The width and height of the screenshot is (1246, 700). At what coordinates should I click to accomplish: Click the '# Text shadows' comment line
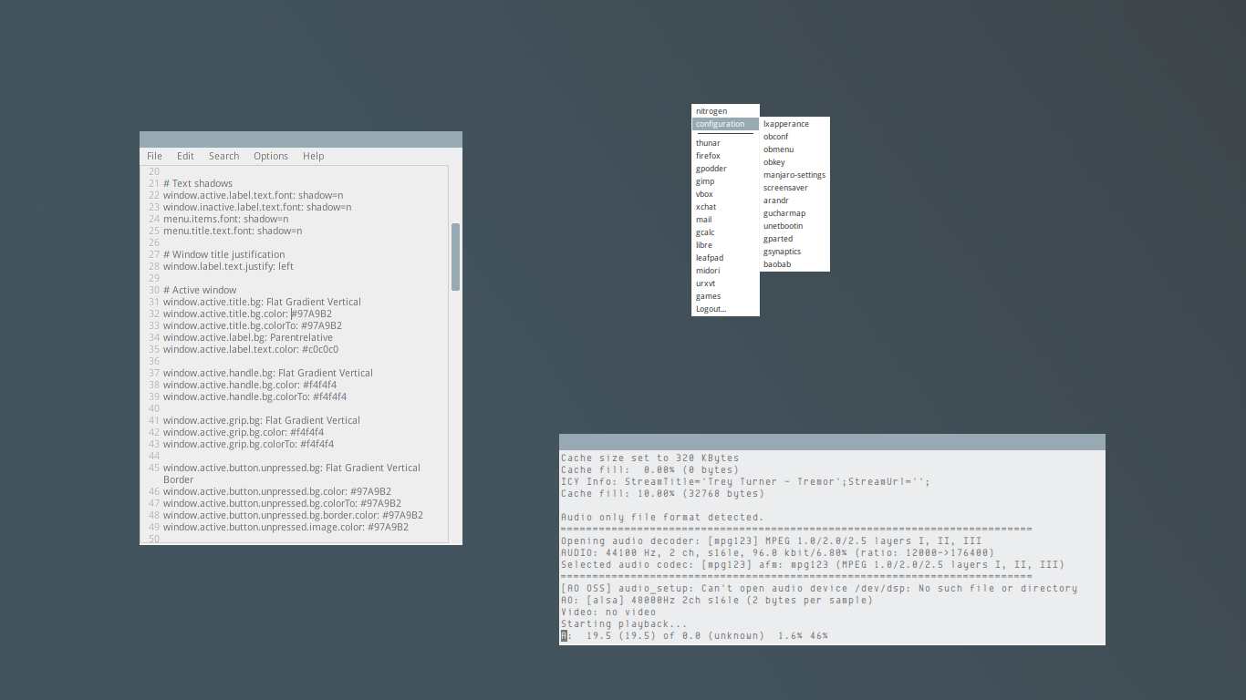pos(198,183)
